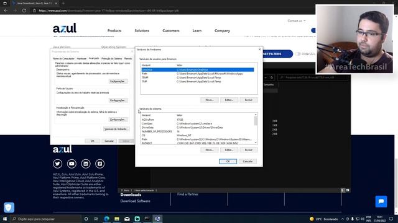Click the Vimeo icon in the footer
The height and width of the screenshot is (223, 398).
coord(99,164)
